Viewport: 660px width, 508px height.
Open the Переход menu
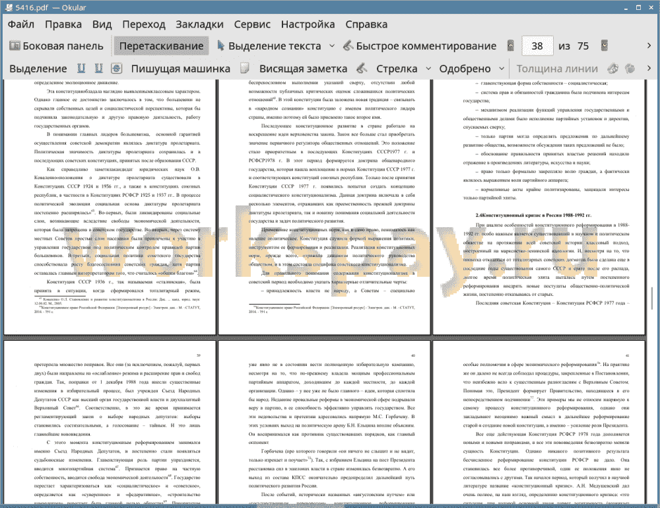coord(143,24)
